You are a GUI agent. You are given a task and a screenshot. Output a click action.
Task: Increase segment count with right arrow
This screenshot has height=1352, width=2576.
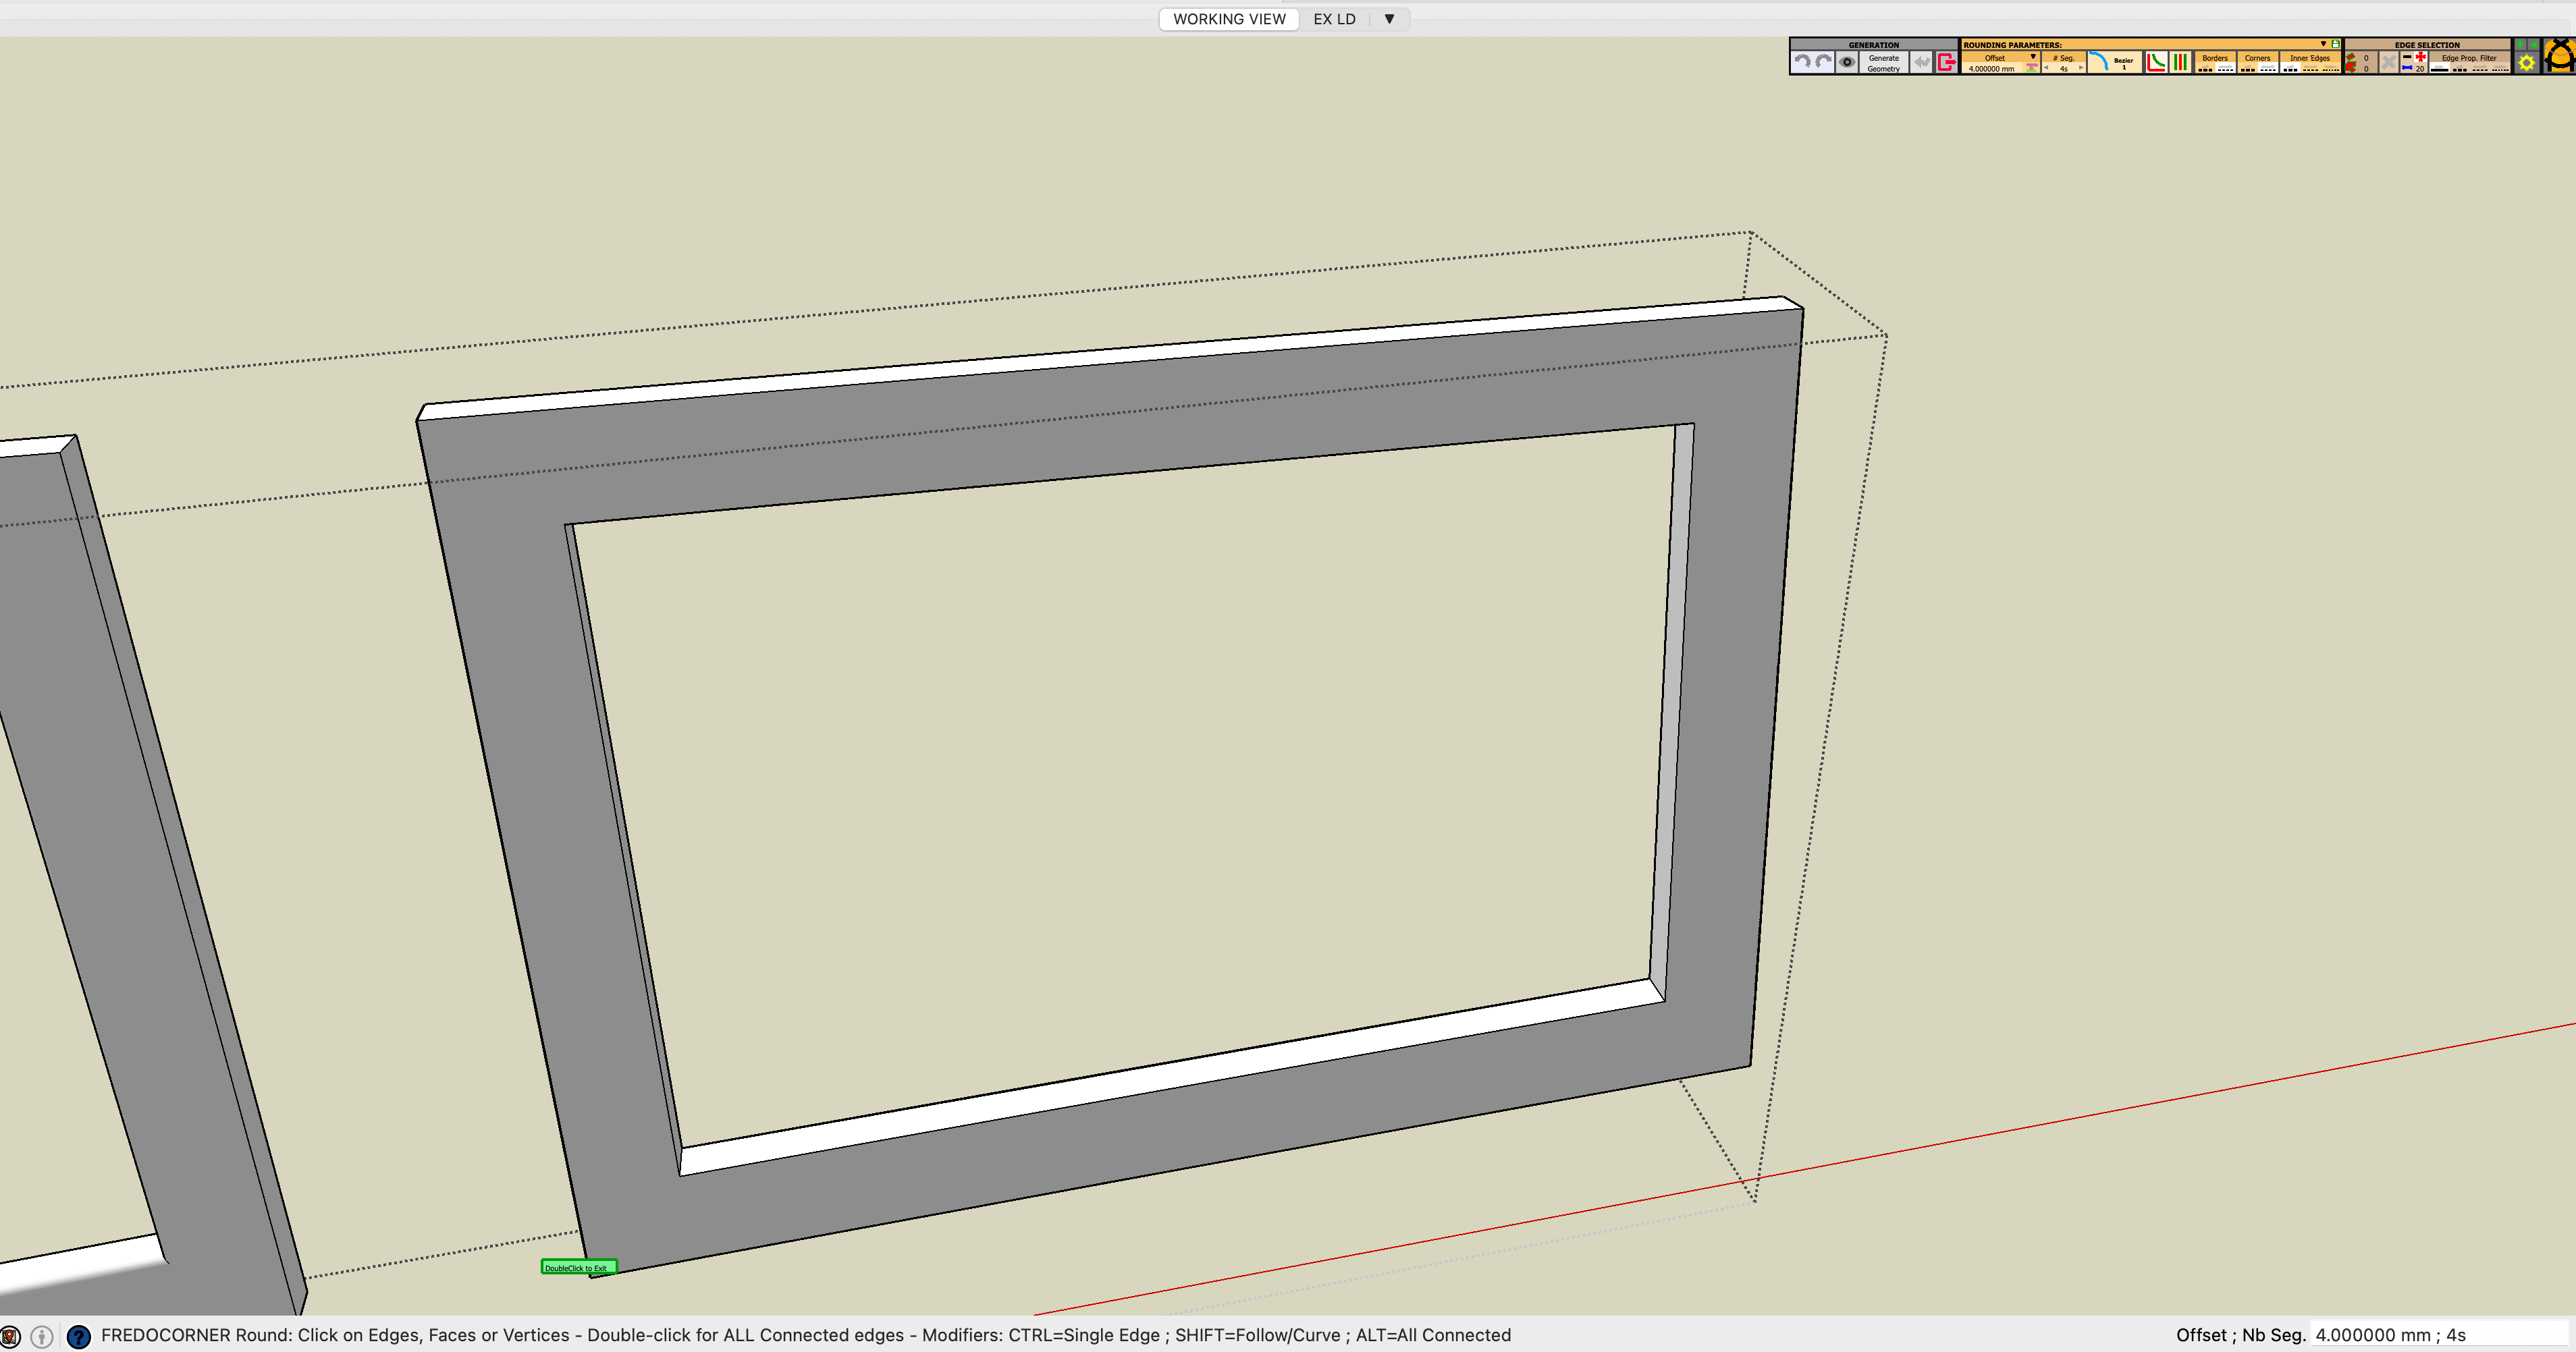(x=2081, y=68)
